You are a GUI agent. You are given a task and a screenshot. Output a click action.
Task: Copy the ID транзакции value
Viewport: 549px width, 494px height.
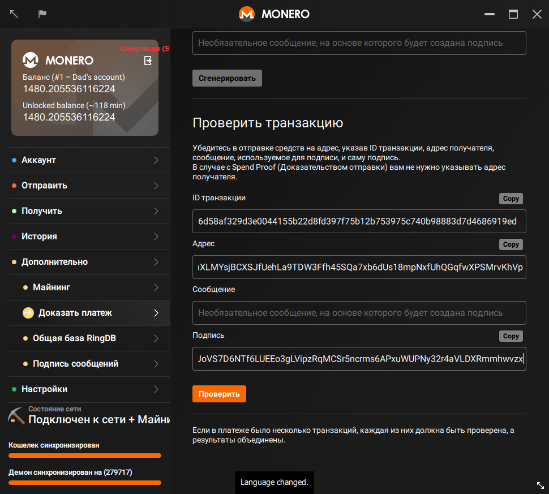pyautogui.click(x=511, y=199)
